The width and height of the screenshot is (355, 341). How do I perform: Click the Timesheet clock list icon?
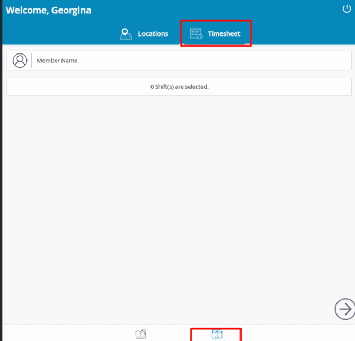coord(196,34)
